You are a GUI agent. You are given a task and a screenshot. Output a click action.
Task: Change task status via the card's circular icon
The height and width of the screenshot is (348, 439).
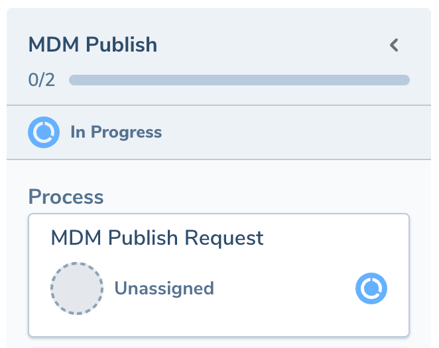coord(371,288)
